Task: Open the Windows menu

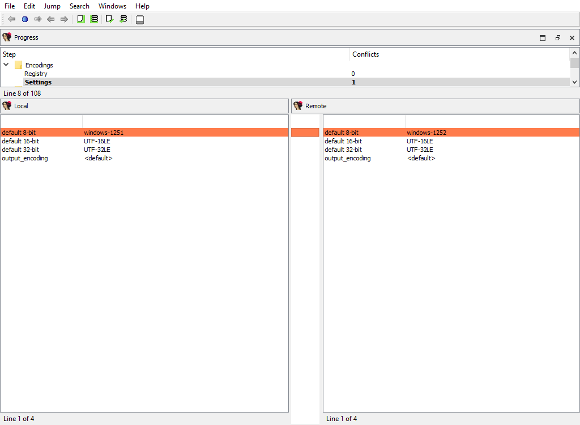Action: [x=112, y=6]
